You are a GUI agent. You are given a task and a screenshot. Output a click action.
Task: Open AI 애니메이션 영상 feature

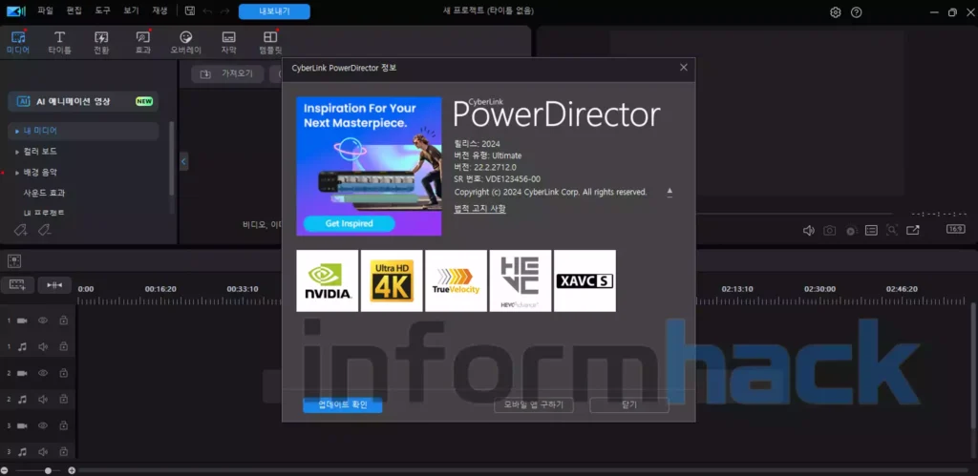pos(83,101)
